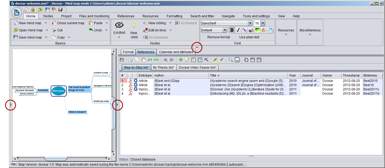Screen dimensions: 385x168
Task: Click the yellow highlighter mark entries icon
Action: click(215, 60)
